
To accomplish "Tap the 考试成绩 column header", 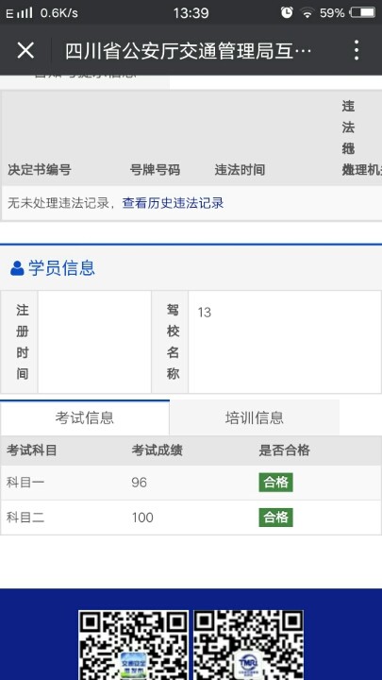I will coord(158,450).
